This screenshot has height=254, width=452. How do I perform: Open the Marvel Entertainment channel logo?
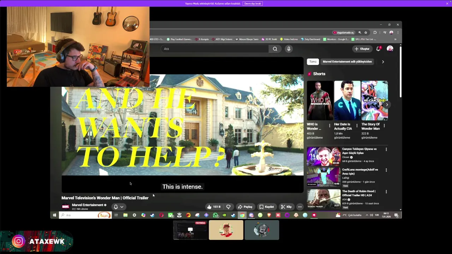pos(65,207)
